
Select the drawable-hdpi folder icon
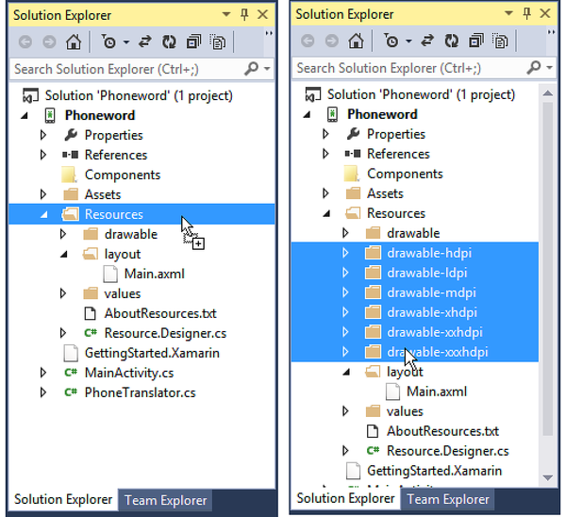pyautogui.click(x=373, y=253)
